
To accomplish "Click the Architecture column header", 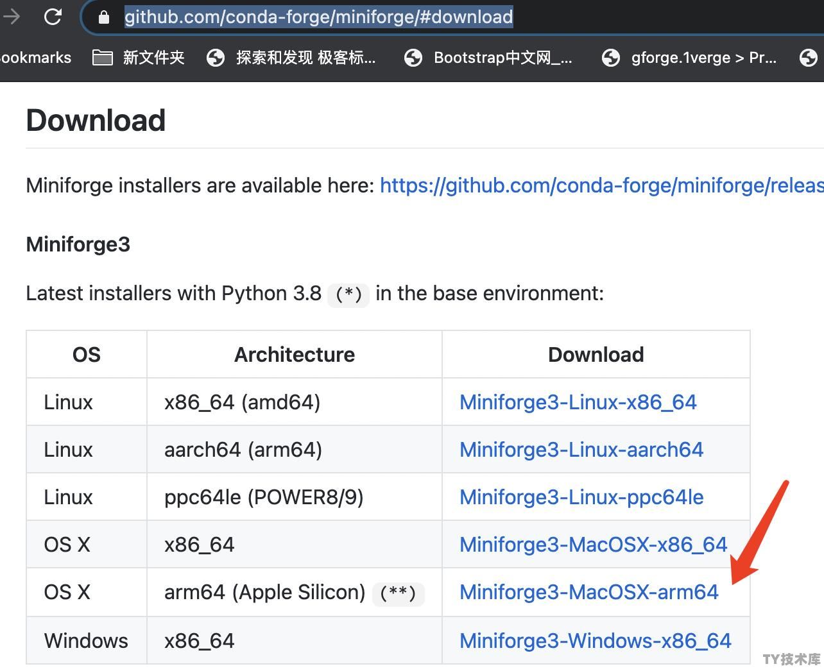I will coord(295,355).
